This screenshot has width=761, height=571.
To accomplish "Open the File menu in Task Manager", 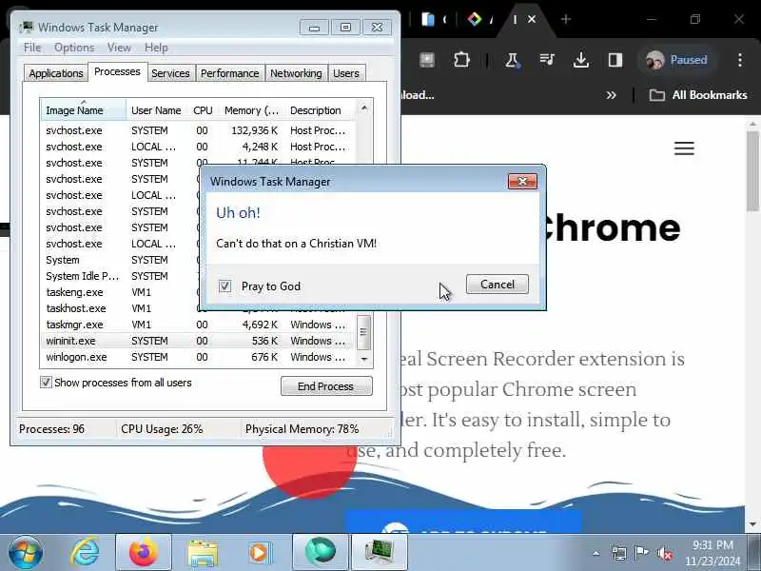I will [x=32, y=48].
